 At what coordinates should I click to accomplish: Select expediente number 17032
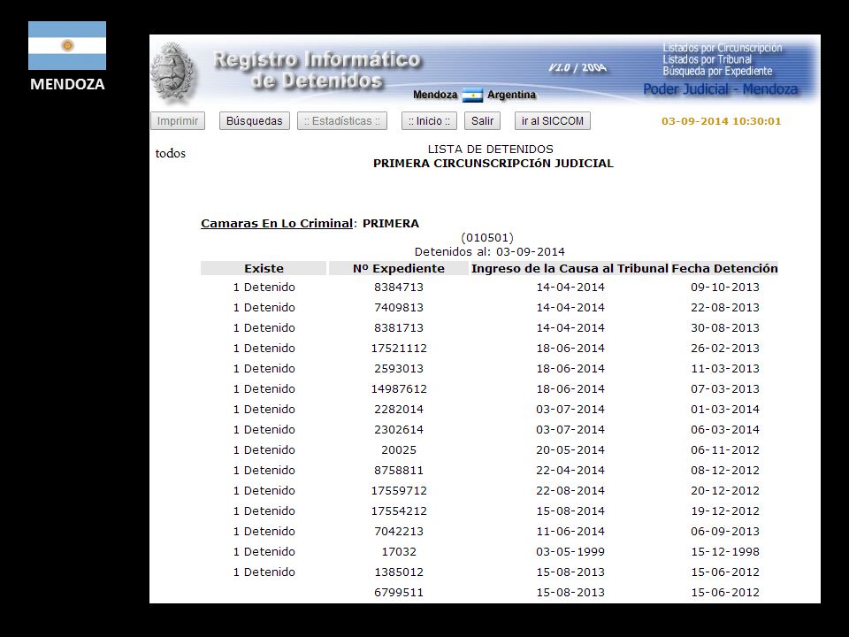pos(399,551)
